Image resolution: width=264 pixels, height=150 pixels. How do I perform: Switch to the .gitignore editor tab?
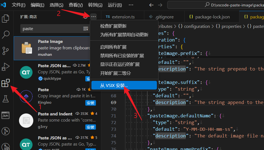(x=164, y=17)
